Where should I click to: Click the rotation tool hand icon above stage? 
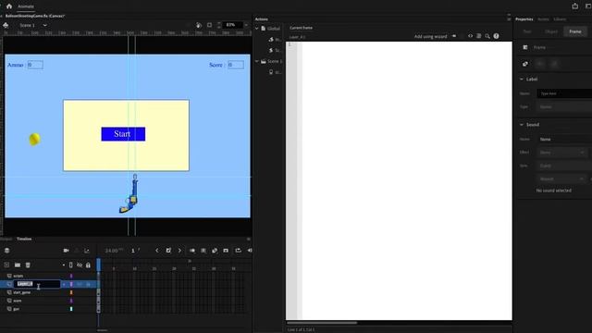(x=199, y=25)
